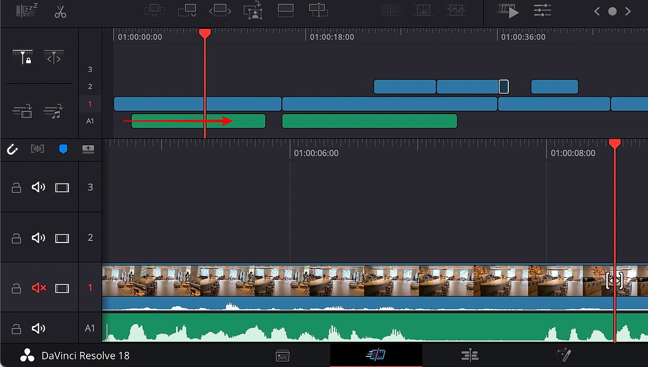Jump to next marker with right chevron

tap(628, 11)
